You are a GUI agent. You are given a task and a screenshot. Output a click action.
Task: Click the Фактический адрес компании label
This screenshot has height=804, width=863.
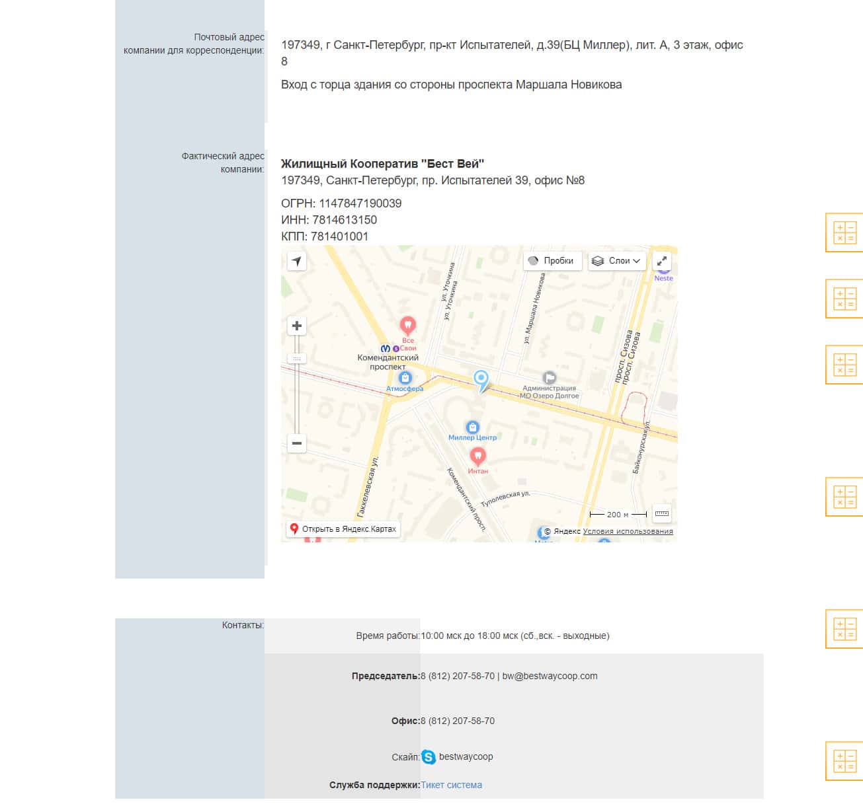point(223,163)
